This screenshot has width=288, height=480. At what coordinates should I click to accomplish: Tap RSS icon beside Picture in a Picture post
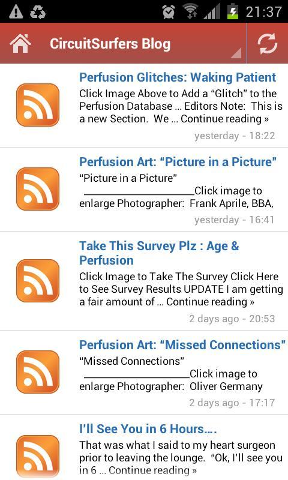point(38,189)
